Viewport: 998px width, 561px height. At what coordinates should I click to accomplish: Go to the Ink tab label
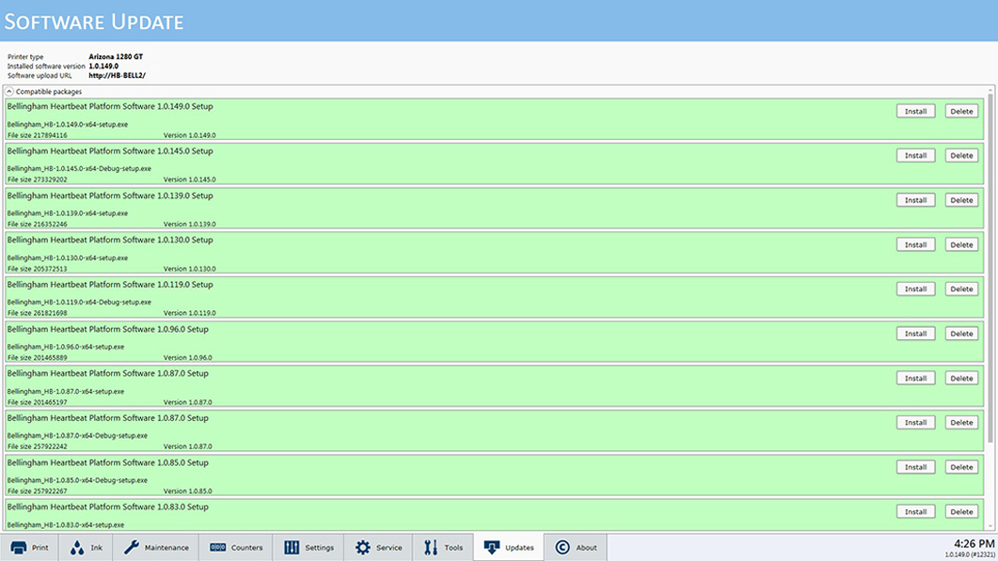click(x=96, y=548)
